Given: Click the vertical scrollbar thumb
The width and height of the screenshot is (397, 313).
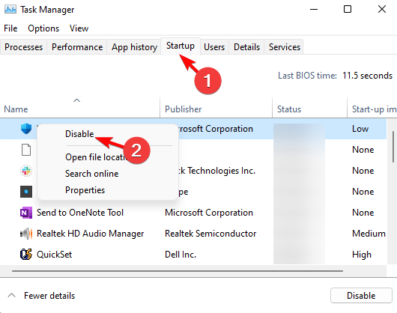Looking at the screenshot, I should tap(393, 147).
